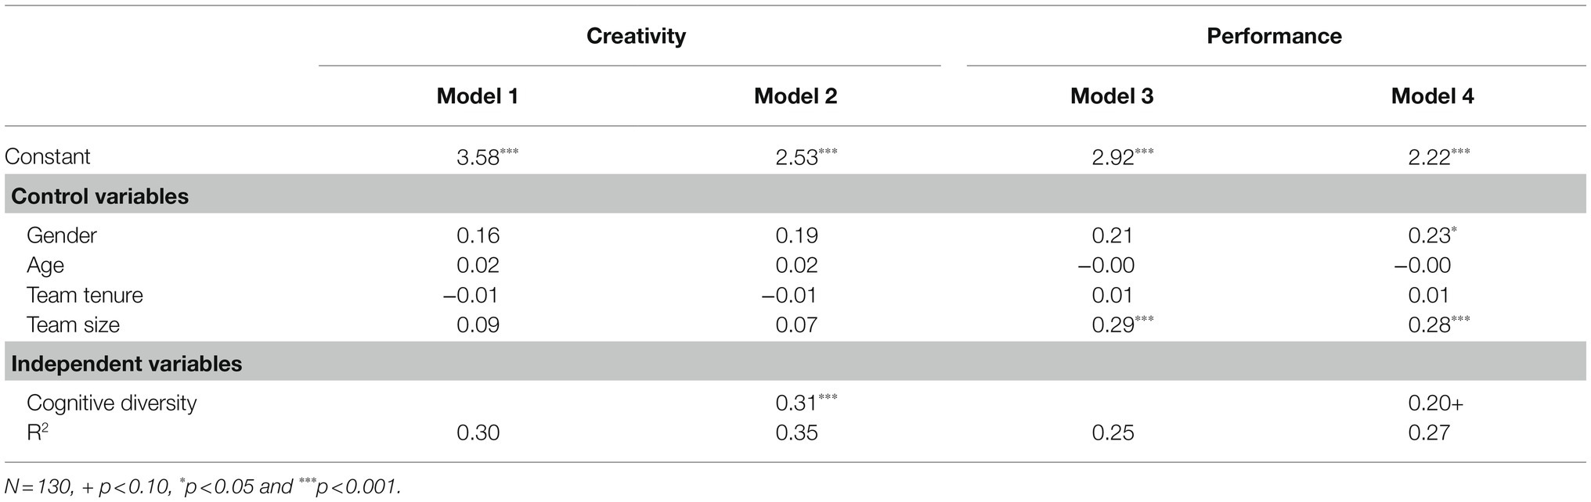Click the Cognitive diversity row label
This screenshot has height=502, width=1591.
click(112, 403)
